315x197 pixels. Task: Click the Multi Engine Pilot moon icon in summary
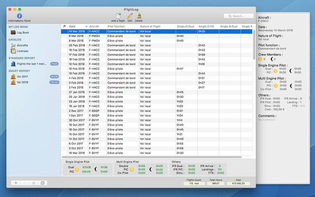pos(151,169)
